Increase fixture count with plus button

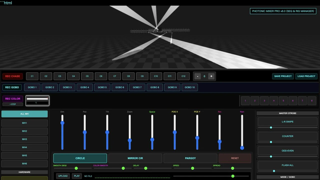pyautogui.click(x=211, y=76)
